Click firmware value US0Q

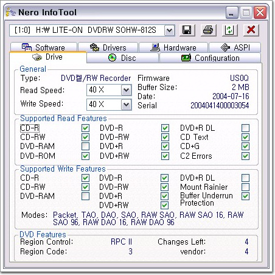(239, 78)
